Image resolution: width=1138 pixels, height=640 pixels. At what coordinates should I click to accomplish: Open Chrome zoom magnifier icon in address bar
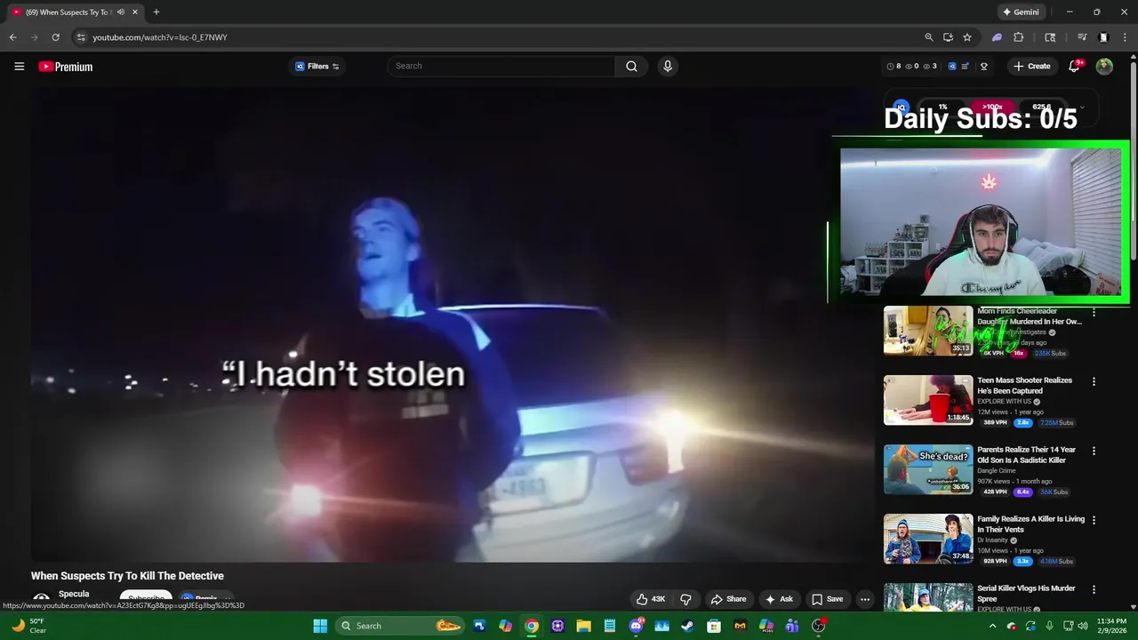[x=929, y=37]
